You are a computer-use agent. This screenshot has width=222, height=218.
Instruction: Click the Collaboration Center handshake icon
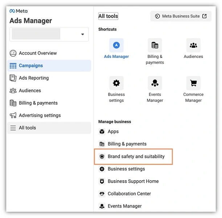(102, 194)
